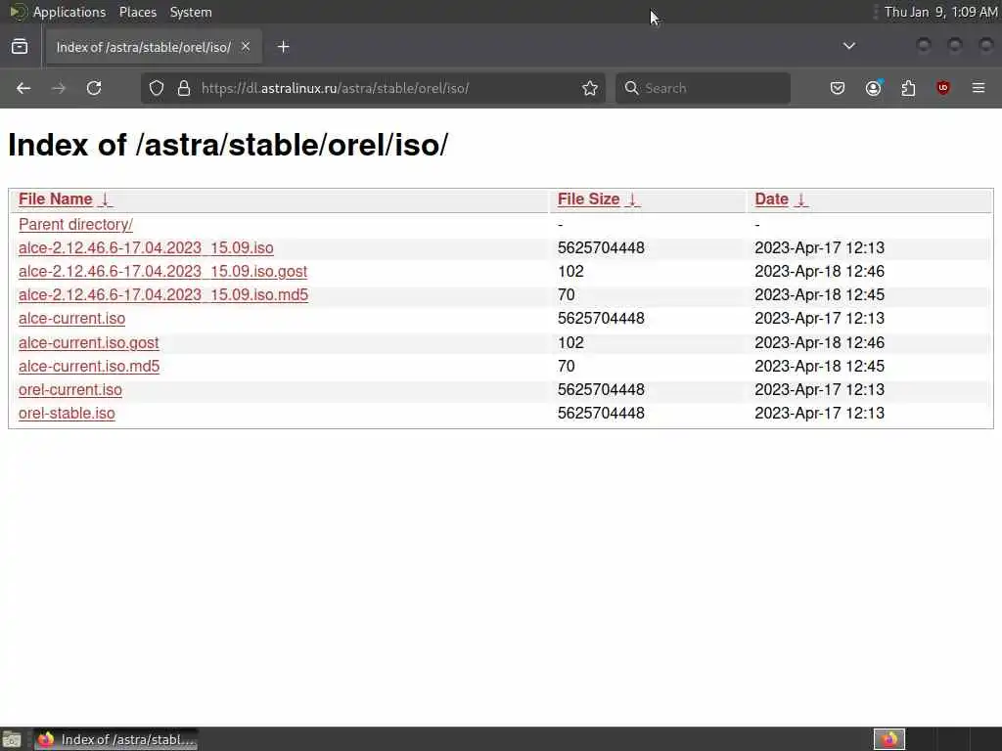1002x751 pixels.
Task: Click the Firefox workspace thumbnail in bottom panel
Action: [x=888, y=739]
